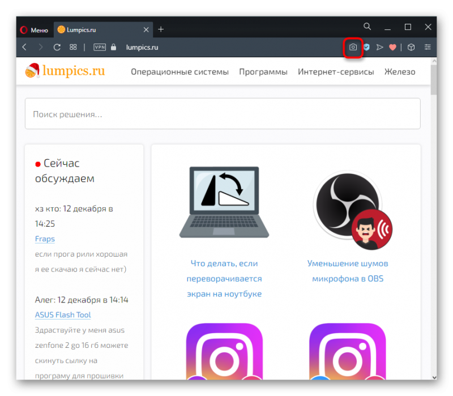Open the Snapshot camera tool
The width and height of the screenshot is (453, 396).
point(353,47)
